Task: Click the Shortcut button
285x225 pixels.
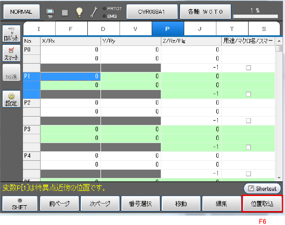Action: tap(262, 188)
